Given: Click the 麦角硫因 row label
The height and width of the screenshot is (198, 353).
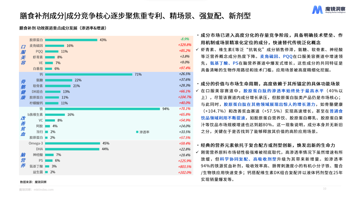Looking at the screenshot, I should coord(36,46).
